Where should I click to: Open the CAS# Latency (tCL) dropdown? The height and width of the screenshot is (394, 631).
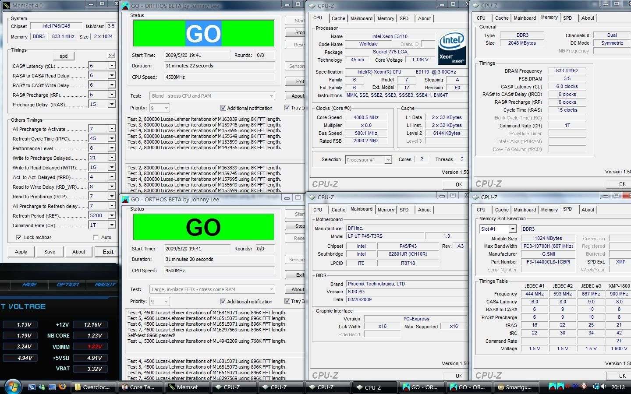(111, 66)
